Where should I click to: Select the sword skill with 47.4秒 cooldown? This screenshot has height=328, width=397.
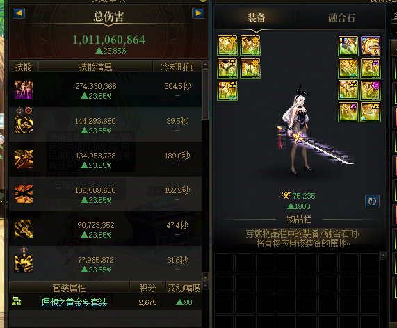point(24,229)
